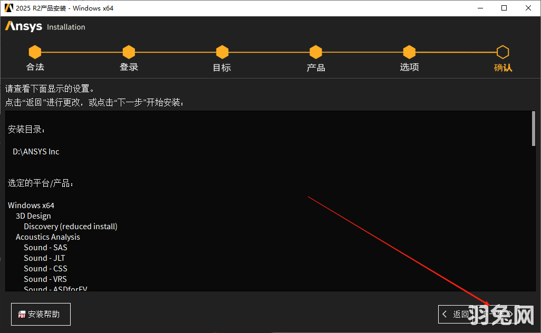Viewport: 541px width, 333px height.
Task: Select the 3D Design category entry
Action: point(33,216)
